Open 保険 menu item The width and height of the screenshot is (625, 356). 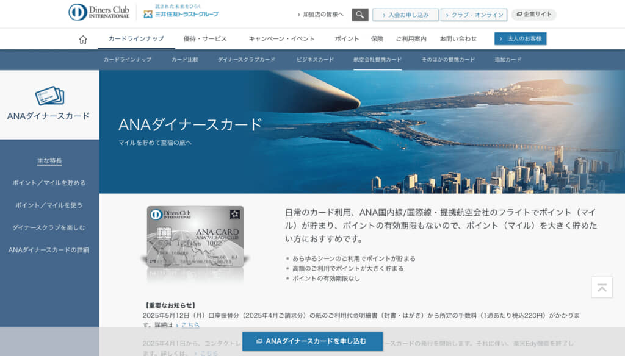click(377, 38)
